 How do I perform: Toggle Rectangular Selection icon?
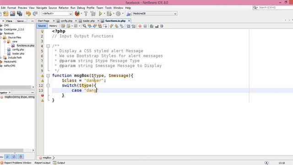point(105,26)
